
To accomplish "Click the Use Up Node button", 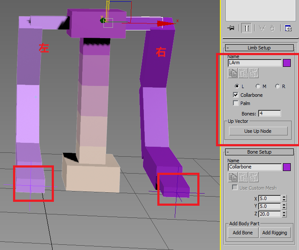I will [258, 131].
